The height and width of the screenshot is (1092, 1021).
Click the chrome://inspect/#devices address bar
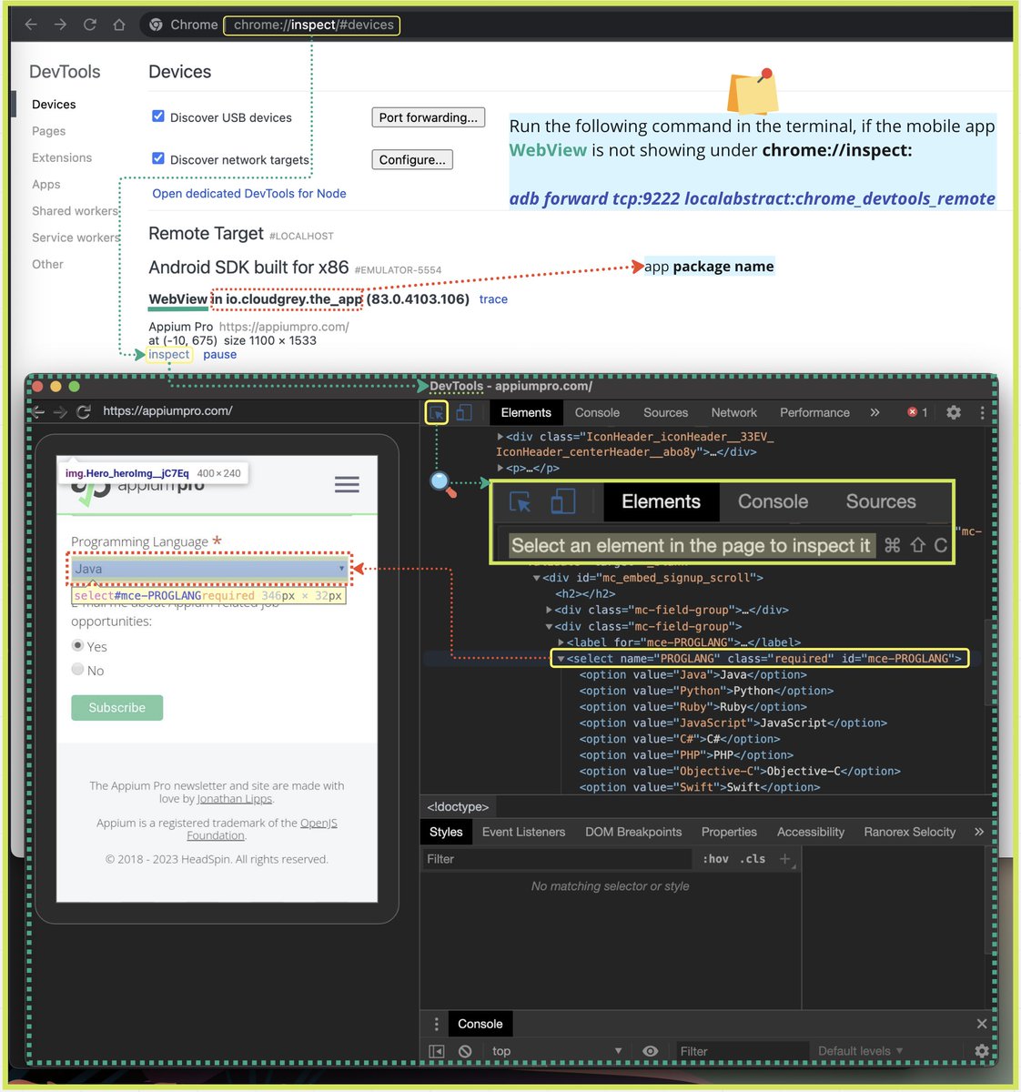(313, 25)
